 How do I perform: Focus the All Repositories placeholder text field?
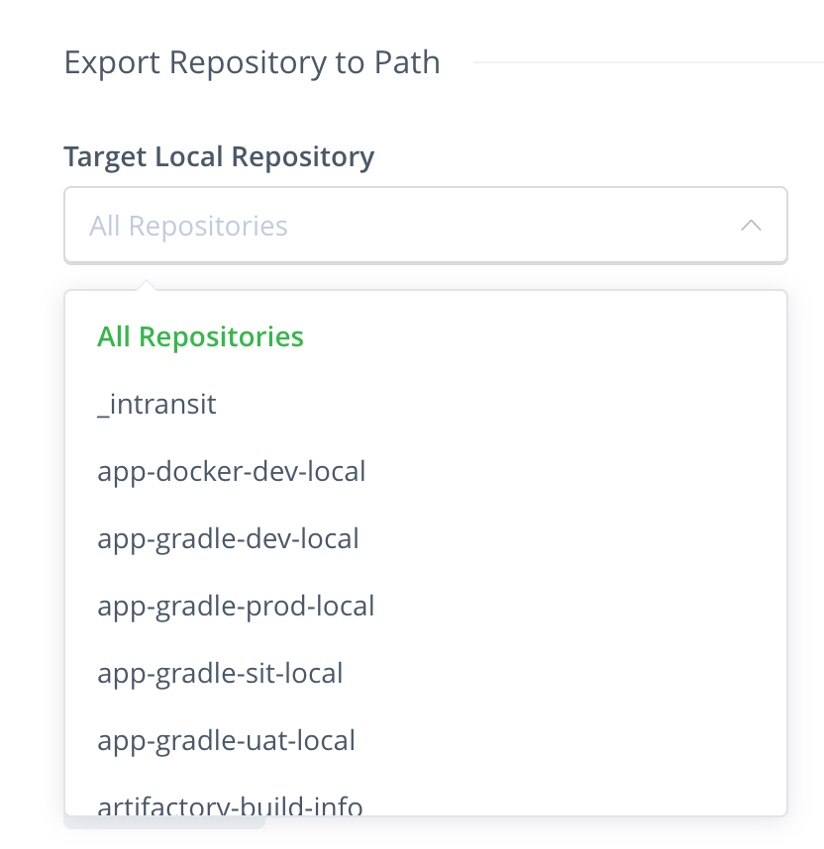[x=188, y=226]
